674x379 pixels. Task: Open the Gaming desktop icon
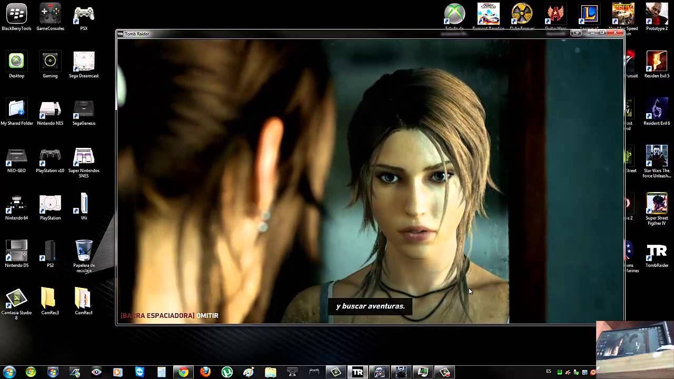(x=50, y=65)
